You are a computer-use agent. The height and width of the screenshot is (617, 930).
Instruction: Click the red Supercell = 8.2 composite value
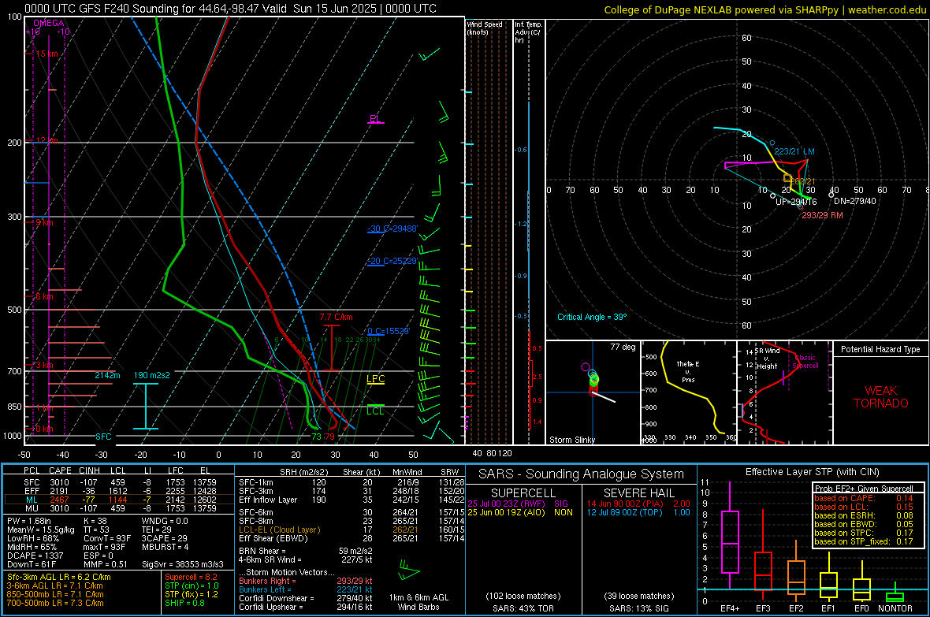(191, 578)
